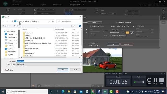Open the address bar path history dropdown

click(49, 21)
